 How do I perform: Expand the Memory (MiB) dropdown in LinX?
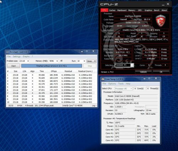pyautogui.click(x=57, y=61)
